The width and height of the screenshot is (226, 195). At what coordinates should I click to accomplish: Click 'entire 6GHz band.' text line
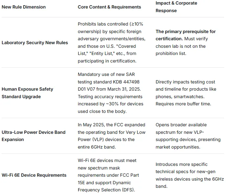tap(97, 147)
